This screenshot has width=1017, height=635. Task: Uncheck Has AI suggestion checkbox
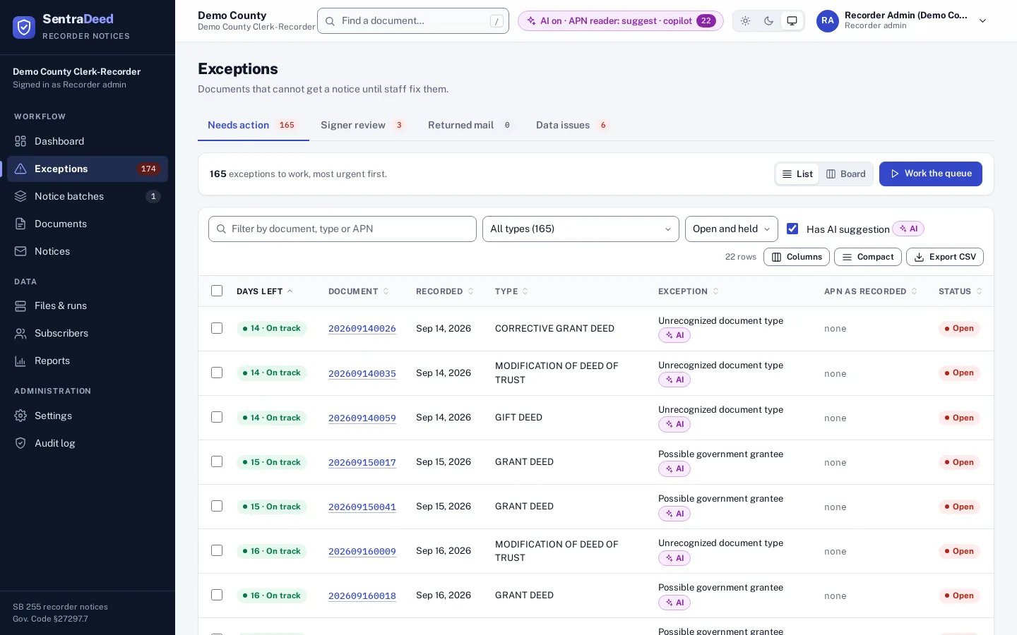click(792, 229)
